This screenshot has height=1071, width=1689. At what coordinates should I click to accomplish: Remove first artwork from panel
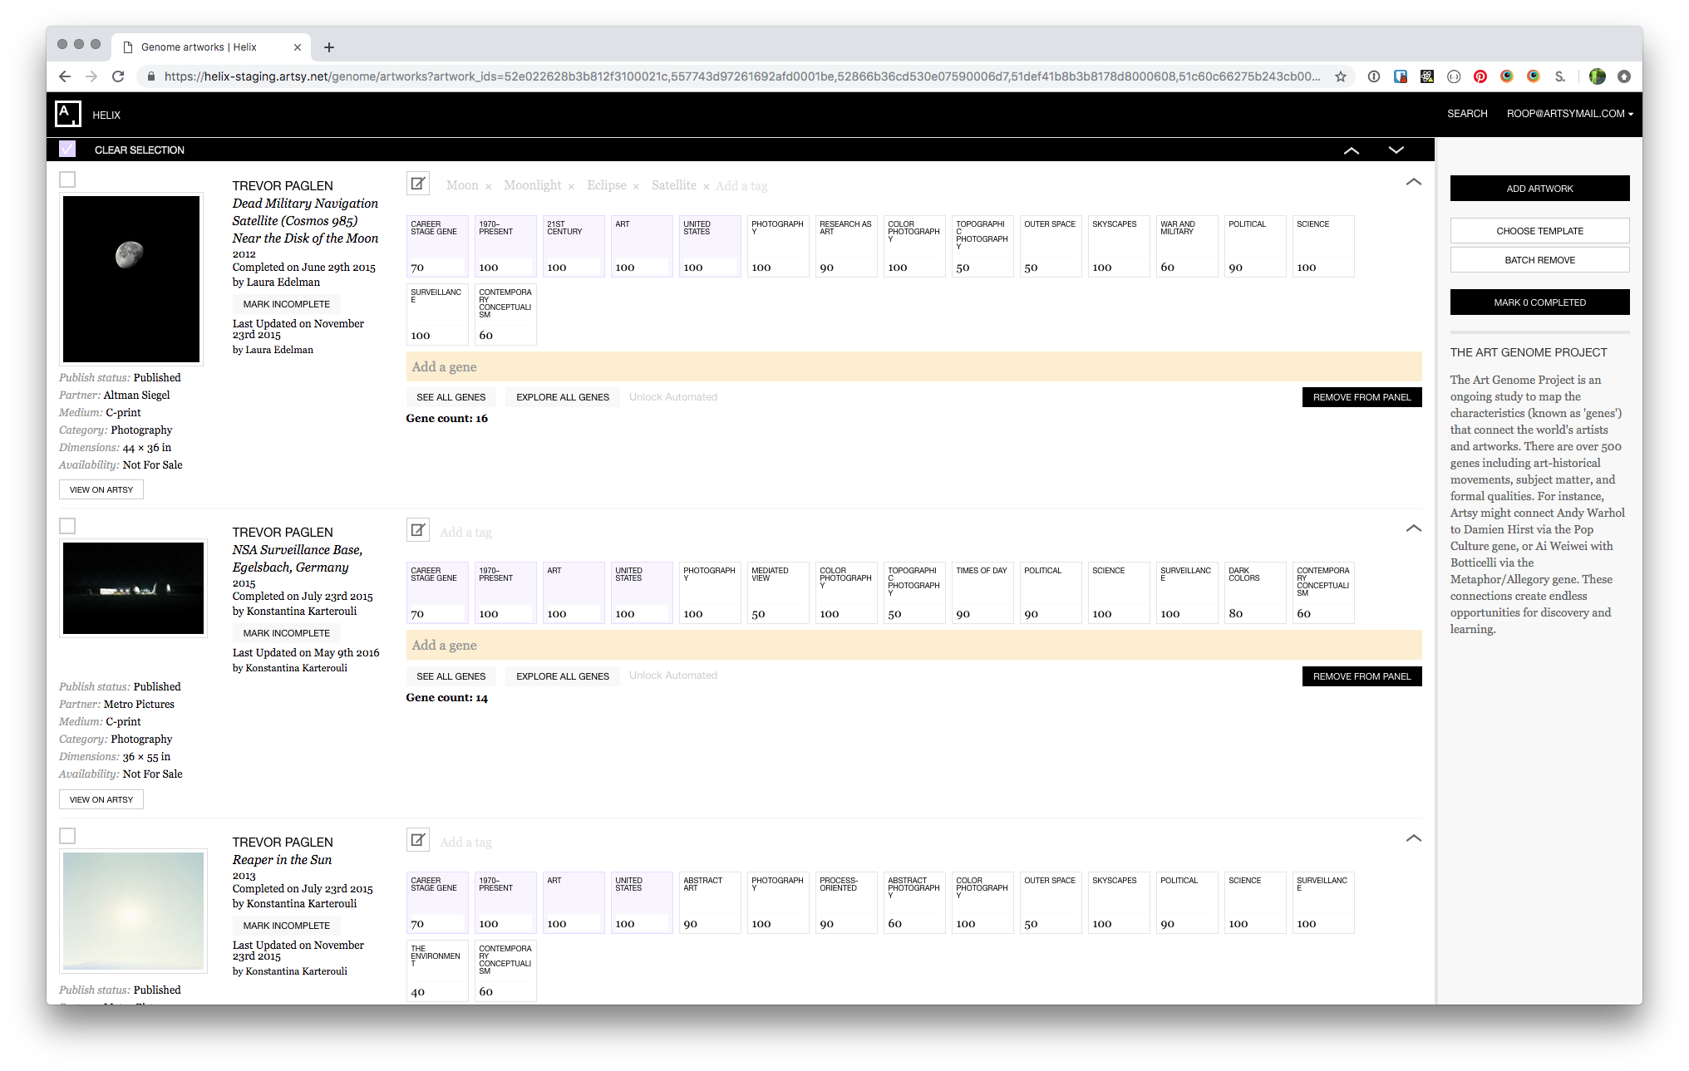click(1362, 397)
